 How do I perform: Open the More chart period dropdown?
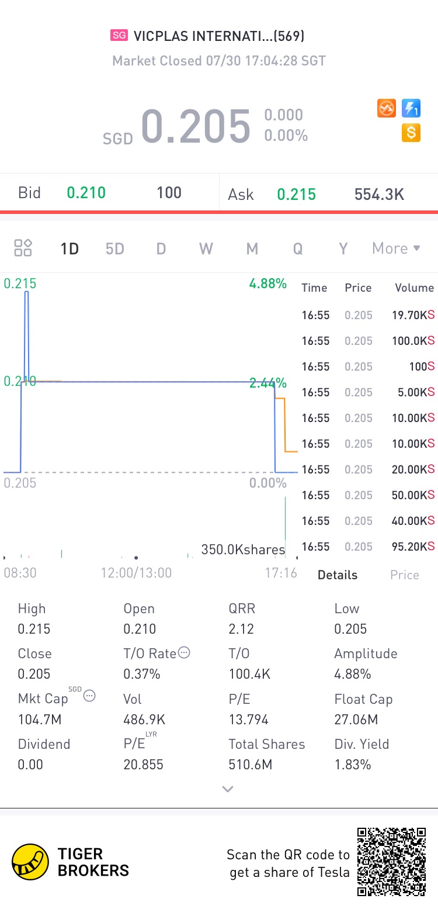397,248
